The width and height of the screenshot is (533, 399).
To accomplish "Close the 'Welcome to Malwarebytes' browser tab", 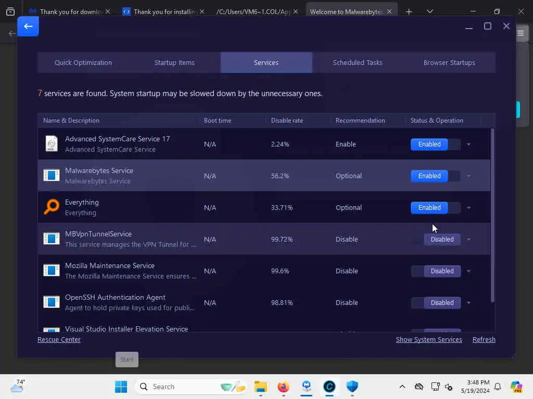I will pyautogui.click(x=389, y=11).
